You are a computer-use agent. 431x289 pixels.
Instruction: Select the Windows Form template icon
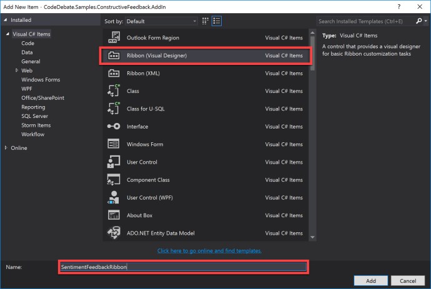114,144
